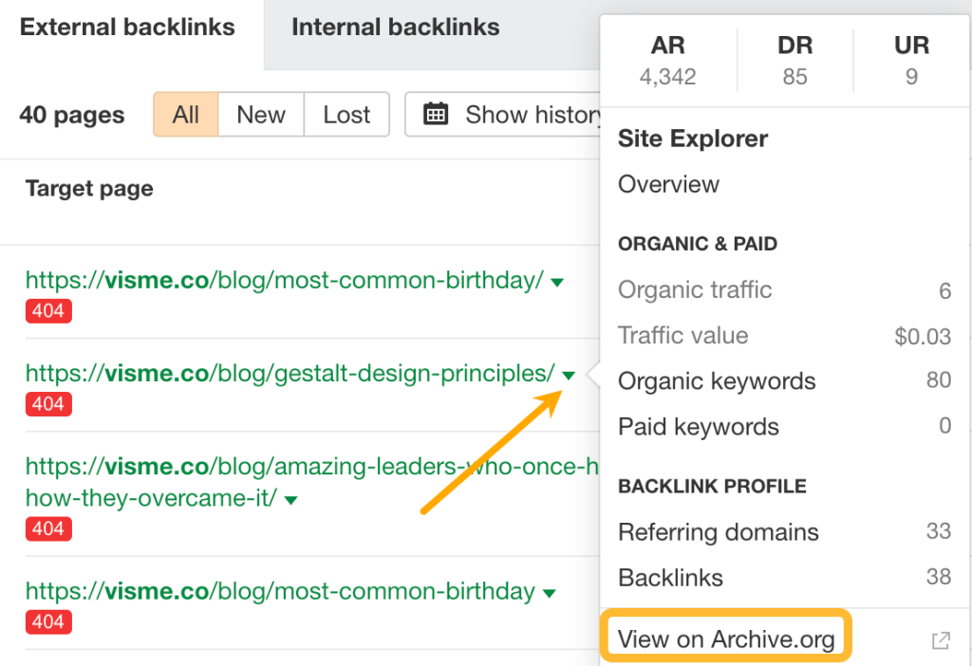
Task: Click View on Archive.org
Action: click(725, 638)
